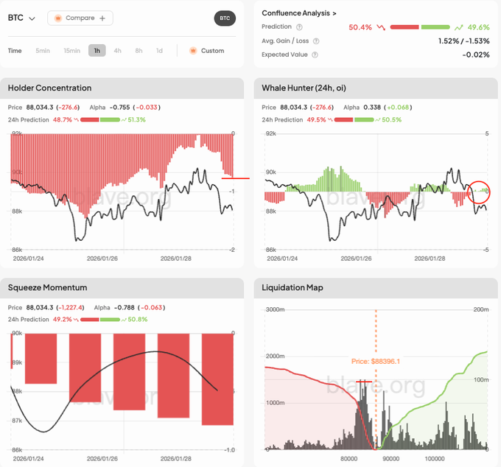Click the 100000 axis label in Liquidation Map

(x=435, y=459)
